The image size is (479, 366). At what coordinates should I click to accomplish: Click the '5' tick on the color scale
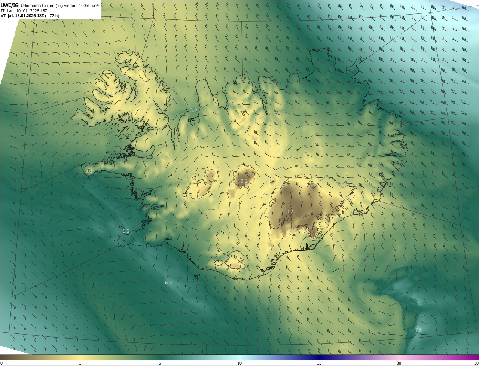click(160, 363)
